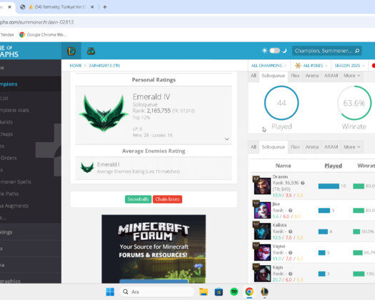The image size is (375, 300).
Task: Click the Vayne champion portrait
Action: click(262, 252)
